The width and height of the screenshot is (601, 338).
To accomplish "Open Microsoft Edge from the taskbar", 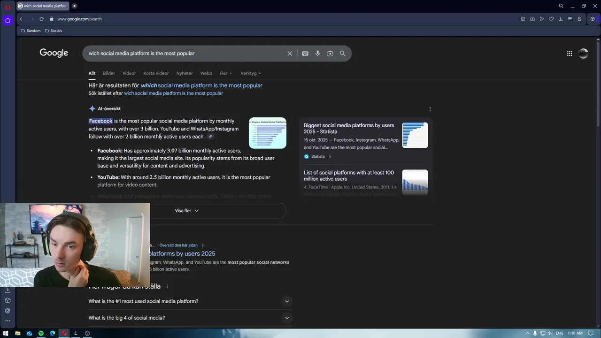I will (x=53, y=333).
